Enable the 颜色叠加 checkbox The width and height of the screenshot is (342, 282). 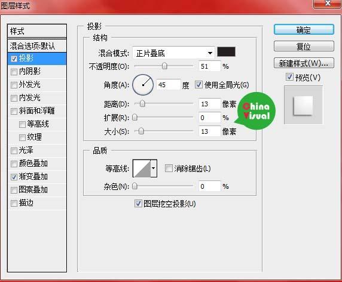coord(14,164)
